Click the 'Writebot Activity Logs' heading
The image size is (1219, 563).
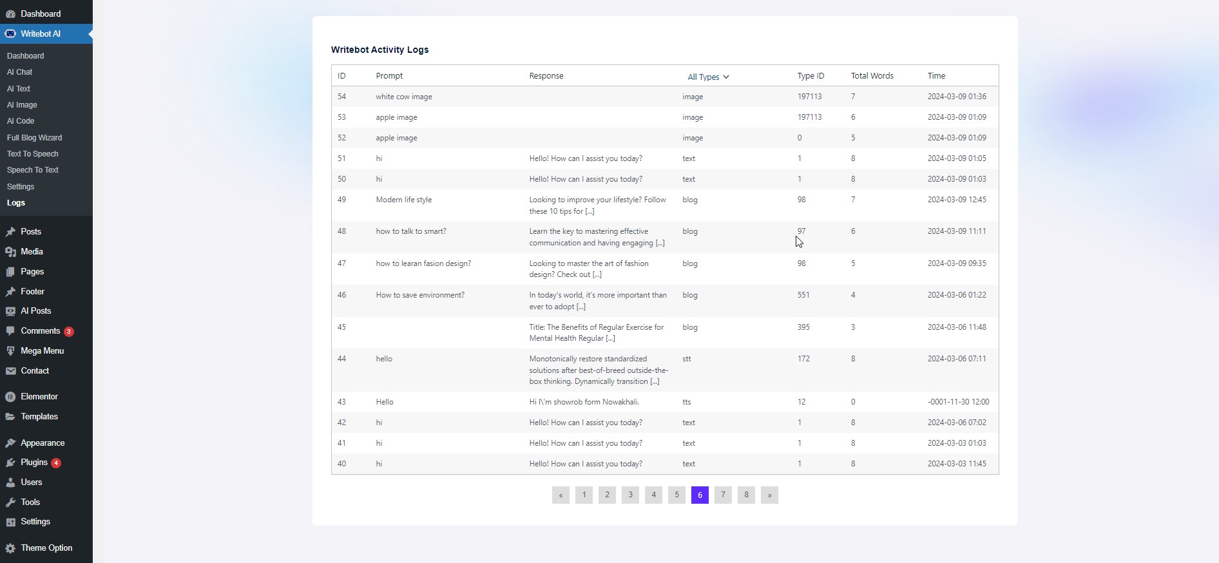pos(379,50)
